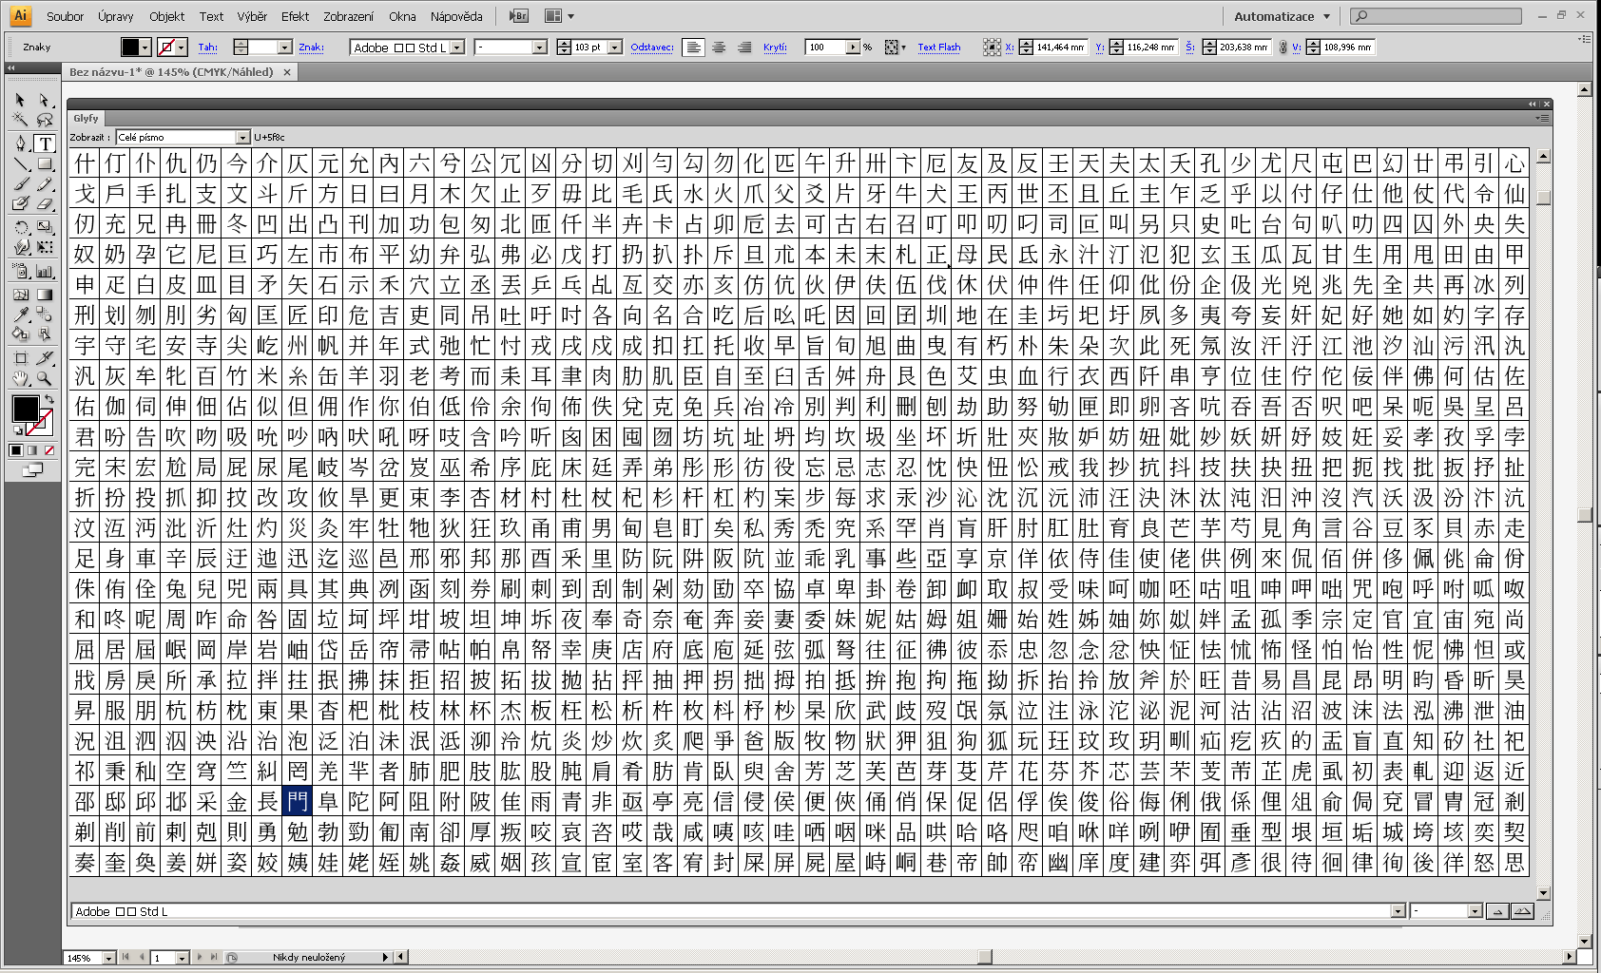Select the Magic Wand tool
Viewport: 1601px width, 973px height.
click(x=20, y=120)
